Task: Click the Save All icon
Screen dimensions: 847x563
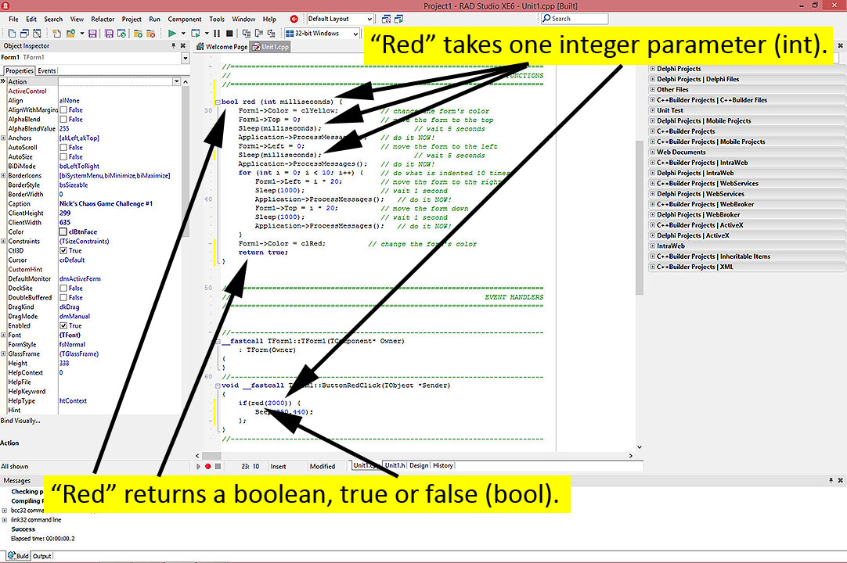Action: pos(109,34)
